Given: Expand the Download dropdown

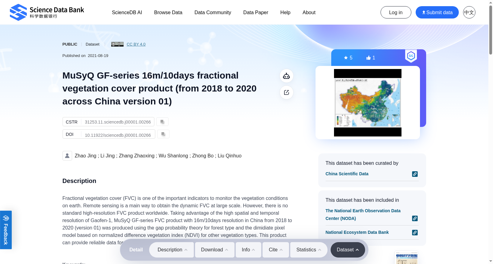Looking at the screenshot, I should [215, 250].
